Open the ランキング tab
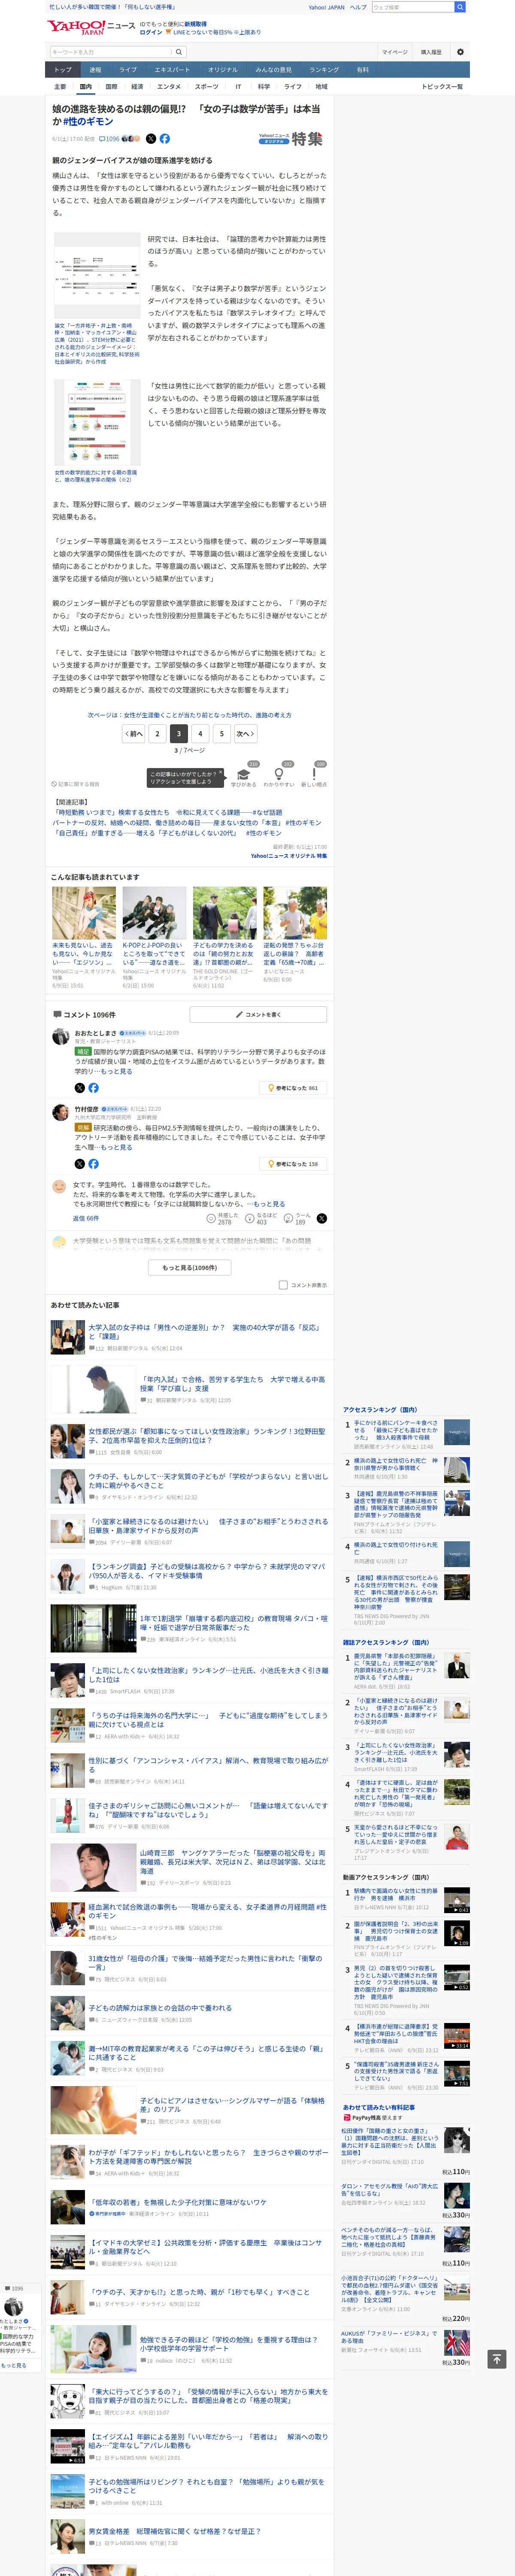Screen dimensions: 515x2576 point(324,70)
